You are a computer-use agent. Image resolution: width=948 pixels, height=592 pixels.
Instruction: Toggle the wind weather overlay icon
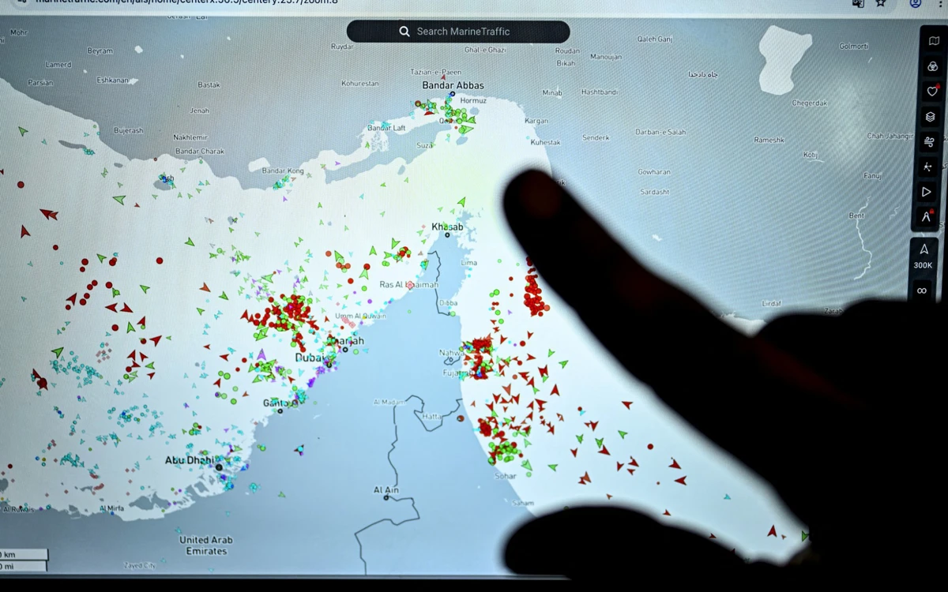click(929, 142)
